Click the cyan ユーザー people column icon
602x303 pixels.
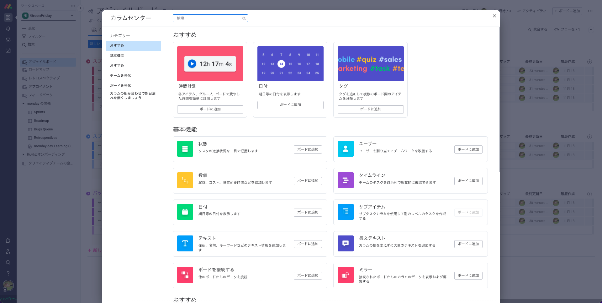click(346, 149)
